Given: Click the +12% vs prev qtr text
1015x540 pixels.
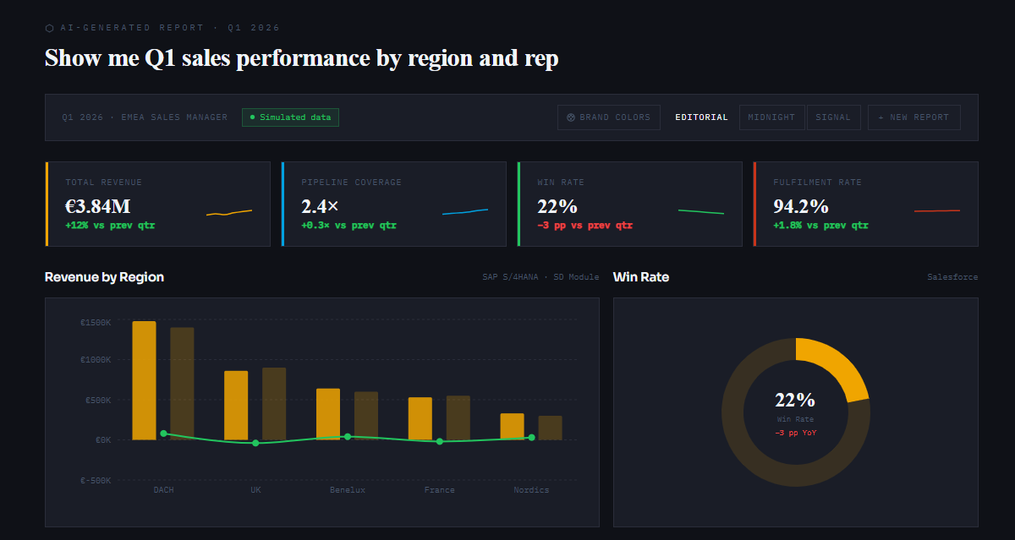Looking at the screenshot, I should pos(110,226).
